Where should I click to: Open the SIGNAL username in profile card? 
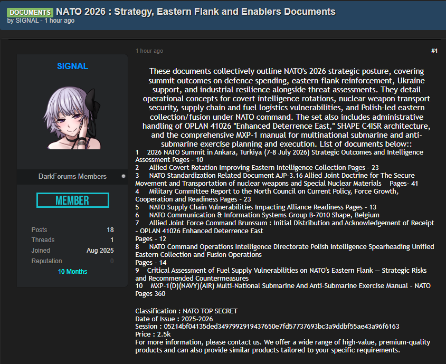click(x=72, y=66)
